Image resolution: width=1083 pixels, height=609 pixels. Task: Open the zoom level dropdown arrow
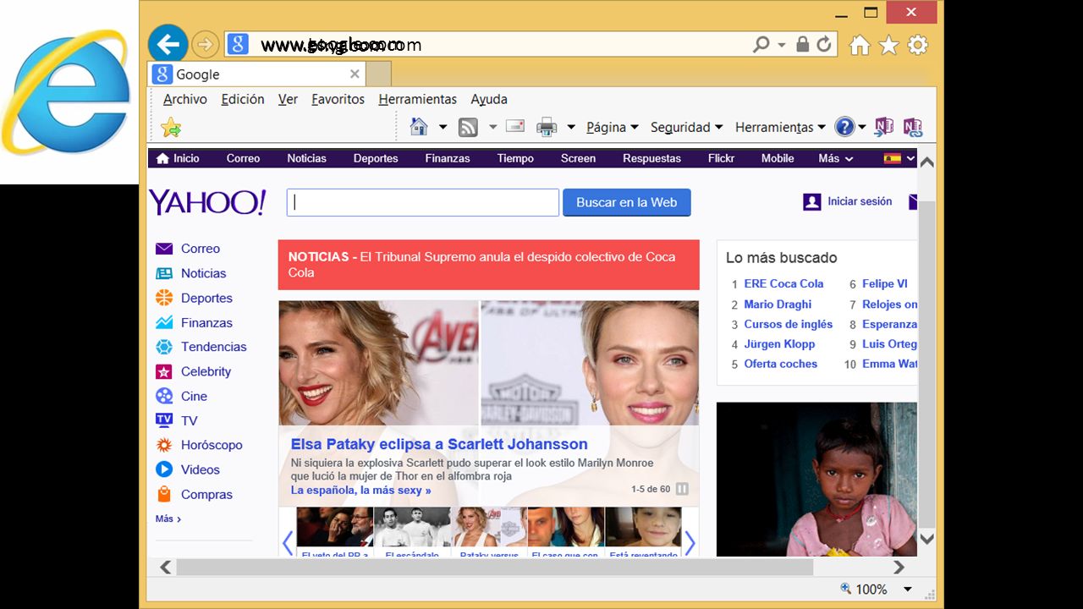coord(908,590)
